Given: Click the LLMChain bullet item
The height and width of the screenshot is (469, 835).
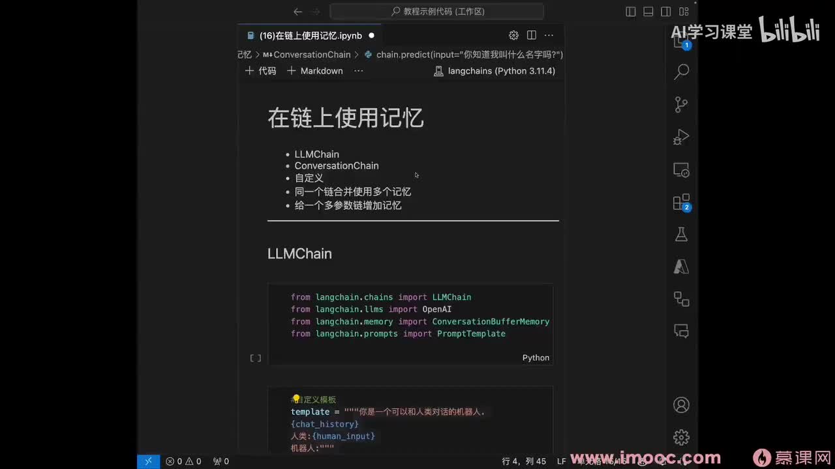Looking at the screenshot, I should pos(317,154).
